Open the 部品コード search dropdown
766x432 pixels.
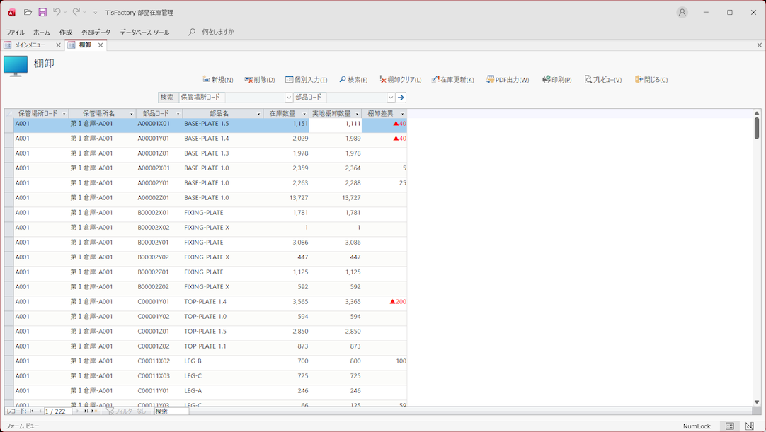391,98
